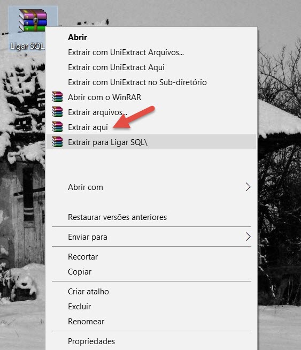Screen dimensions: 301x350
Task: Expand the Enviar para submenu arrow
Action: pos(248,237)
